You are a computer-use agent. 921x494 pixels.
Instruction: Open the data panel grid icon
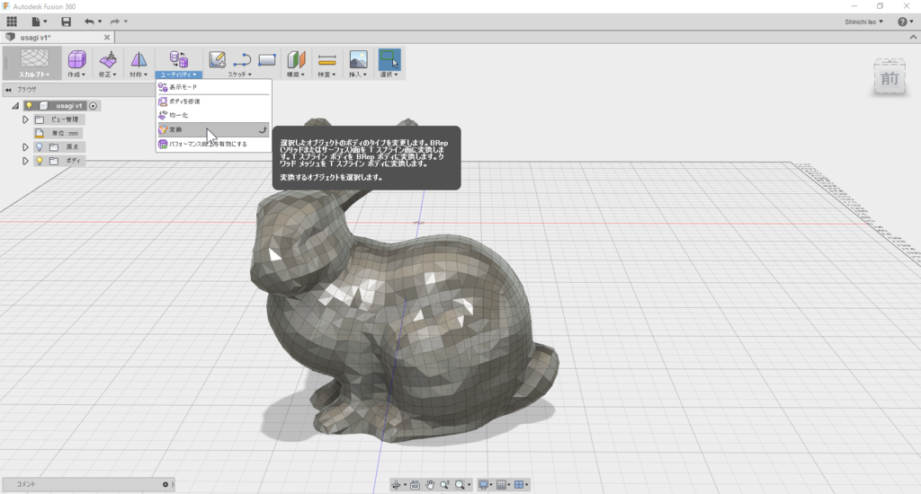coord(12,22)
